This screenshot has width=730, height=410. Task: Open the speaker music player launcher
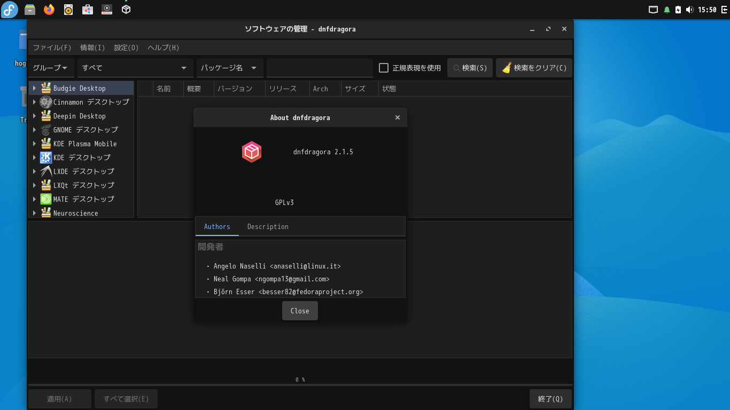[68, 10]
